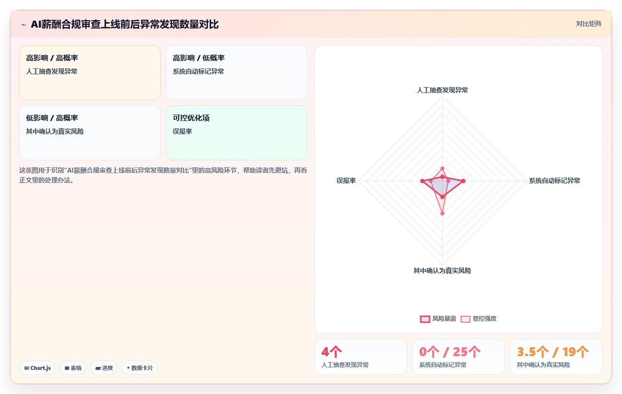This screenshot has height=394, width=622.
Task: Click the 0个 / 25个 stat card
Action: (x=459, y=357)
